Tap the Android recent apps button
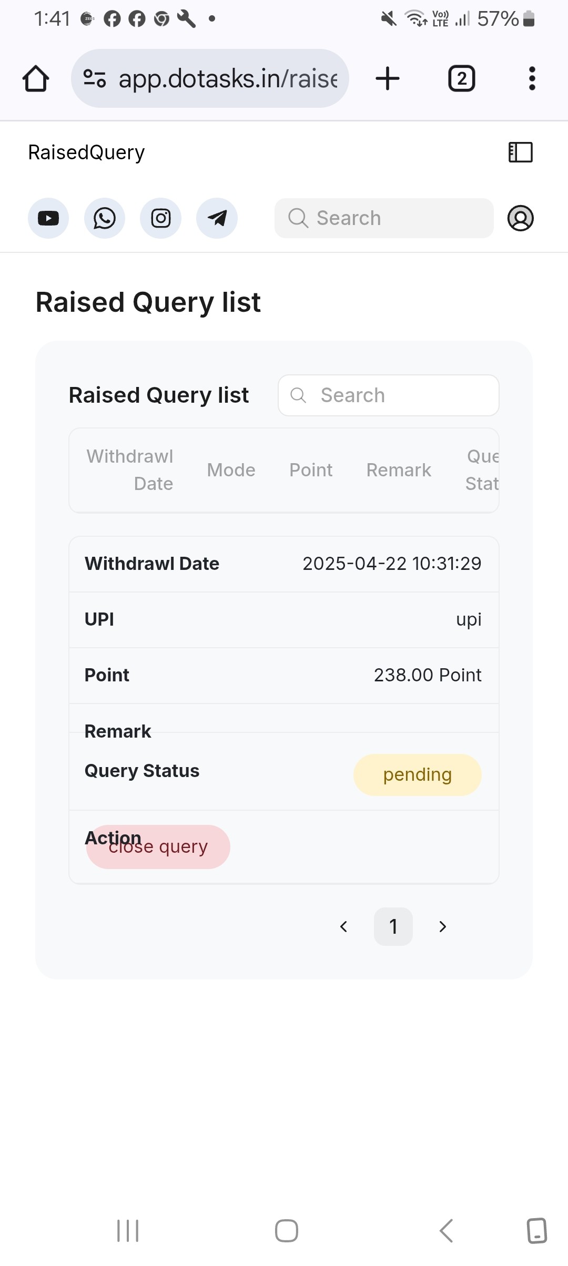The image size is (568, 1266). [x=128, y=1231]
